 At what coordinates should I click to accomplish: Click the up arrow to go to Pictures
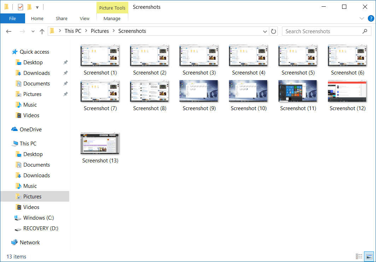(x=42, y=31)
